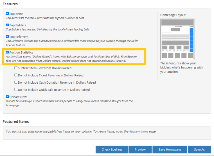Uncheck the Top Items checkbox
Image resolution: width=214 pixels, height=156 pixels.
(7, 14)
